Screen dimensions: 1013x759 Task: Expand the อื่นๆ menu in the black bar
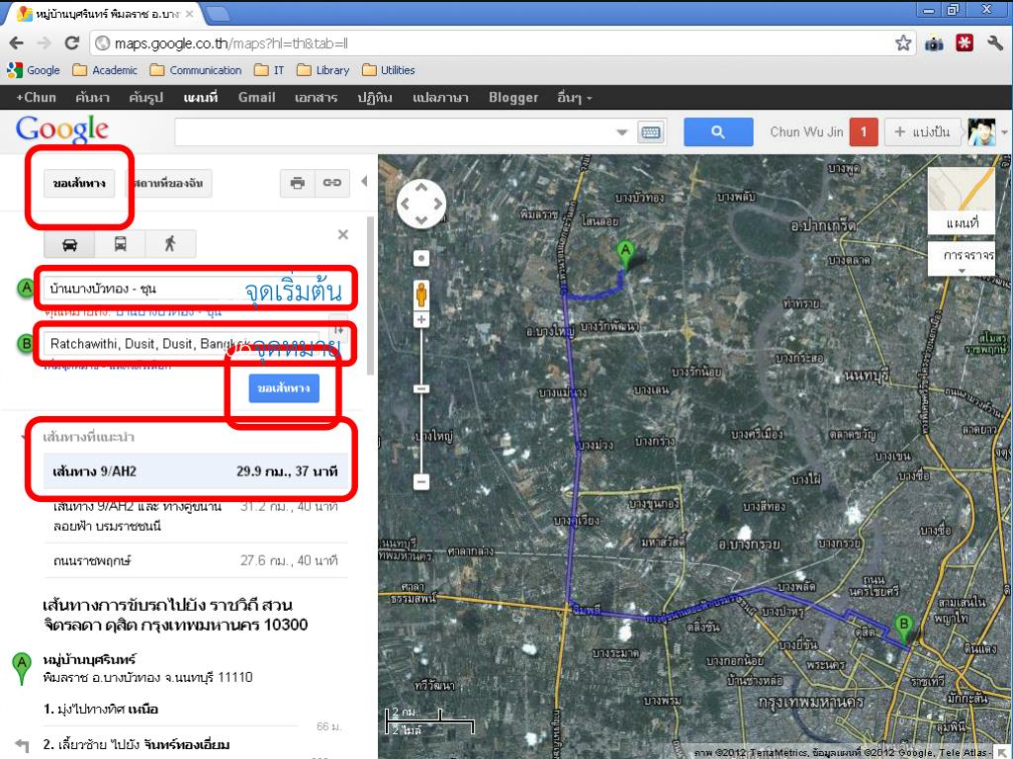click(575, 98)
